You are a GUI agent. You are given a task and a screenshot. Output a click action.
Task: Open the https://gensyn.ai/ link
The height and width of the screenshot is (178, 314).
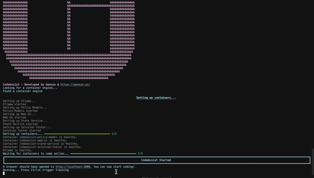(75, 85)
